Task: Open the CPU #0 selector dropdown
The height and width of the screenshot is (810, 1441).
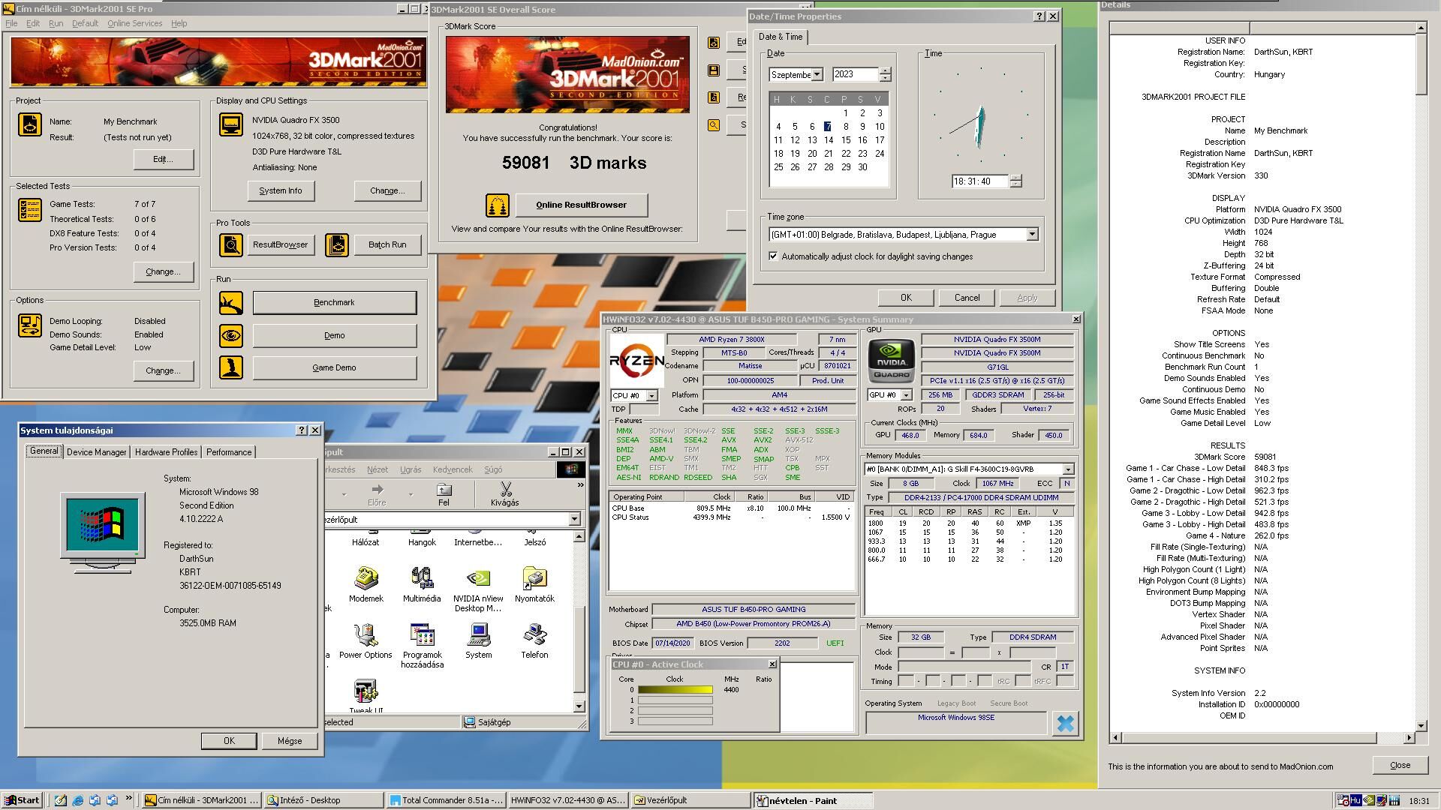Action: tap(651, 395)
